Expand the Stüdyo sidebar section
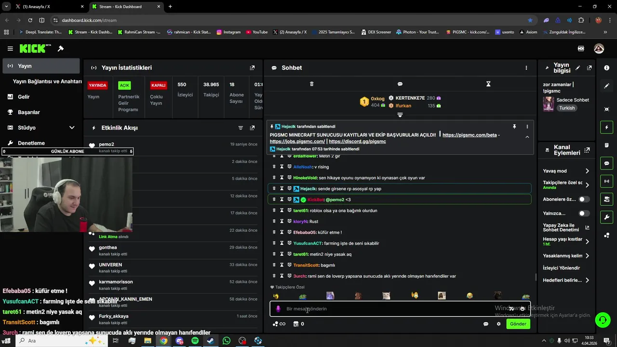 pyautogui.click(x=72, y=128)
